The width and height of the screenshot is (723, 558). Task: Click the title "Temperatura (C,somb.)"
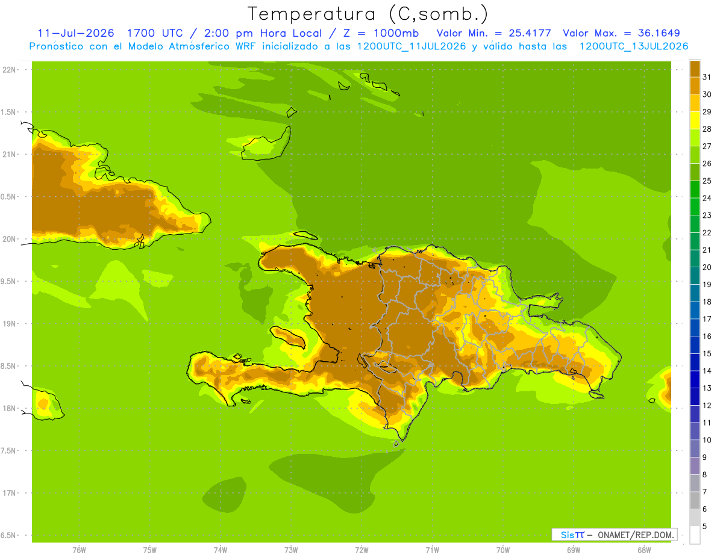pos(368,13)
